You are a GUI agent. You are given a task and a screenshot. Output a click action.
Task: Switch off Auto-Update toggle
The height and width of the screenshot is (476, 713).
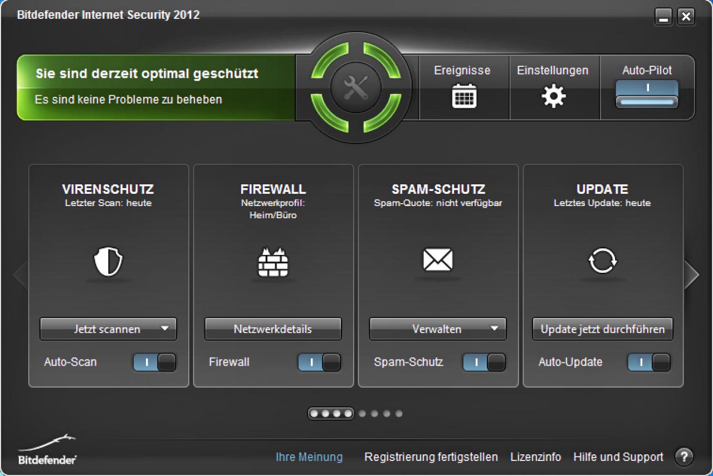point(649,362)
